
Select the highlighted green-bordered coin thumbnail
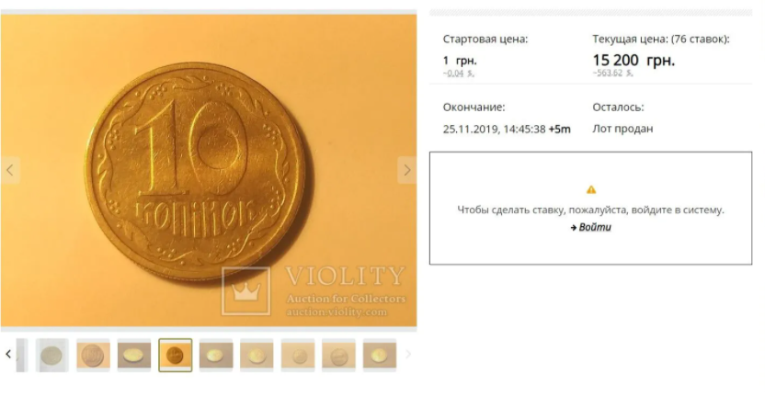(175, 355)
